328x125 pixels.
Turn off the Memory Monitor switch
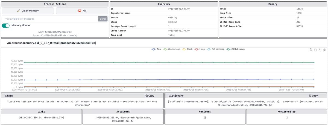coord(6,25)
